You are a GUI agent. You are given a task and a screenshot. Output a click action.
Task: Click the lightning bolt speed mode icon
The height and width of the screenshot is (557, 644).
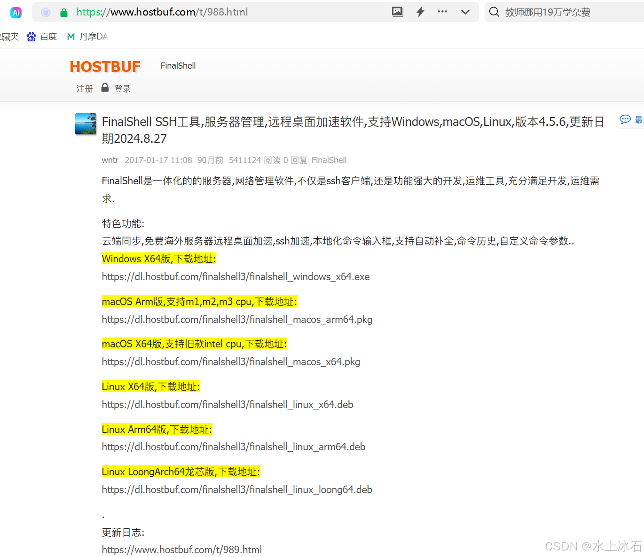click(x=420, y=12)
